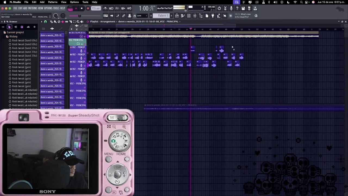Select the playlist mute tool

pyautogui.click(x=63, y=22)
